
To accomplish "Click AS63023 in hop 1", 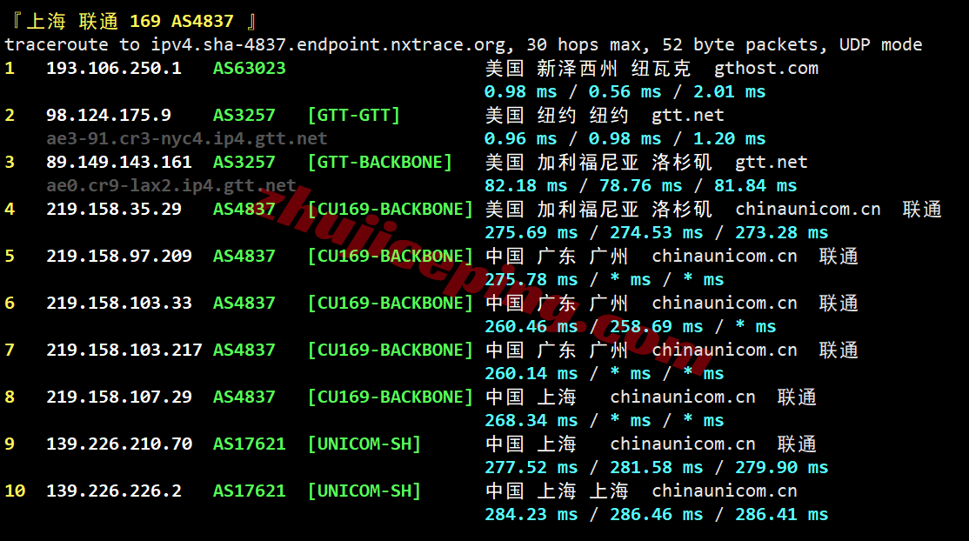I will tap(249, 68).
